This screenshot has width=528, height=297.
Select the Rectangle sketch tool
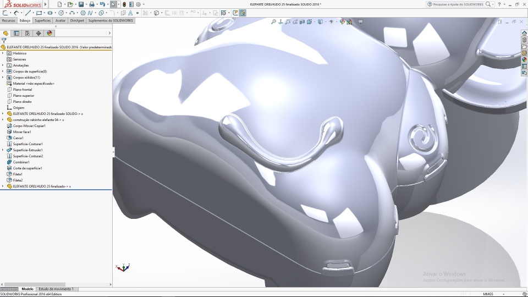(x=39, y=13)
